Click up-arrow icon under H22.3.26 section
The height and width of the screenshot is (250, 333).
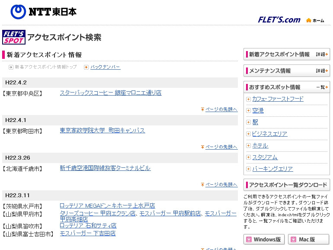(202, 185)
